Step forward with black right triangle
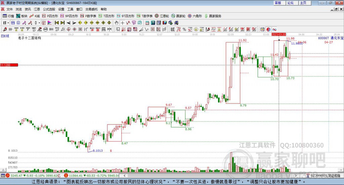 point(74,23)
